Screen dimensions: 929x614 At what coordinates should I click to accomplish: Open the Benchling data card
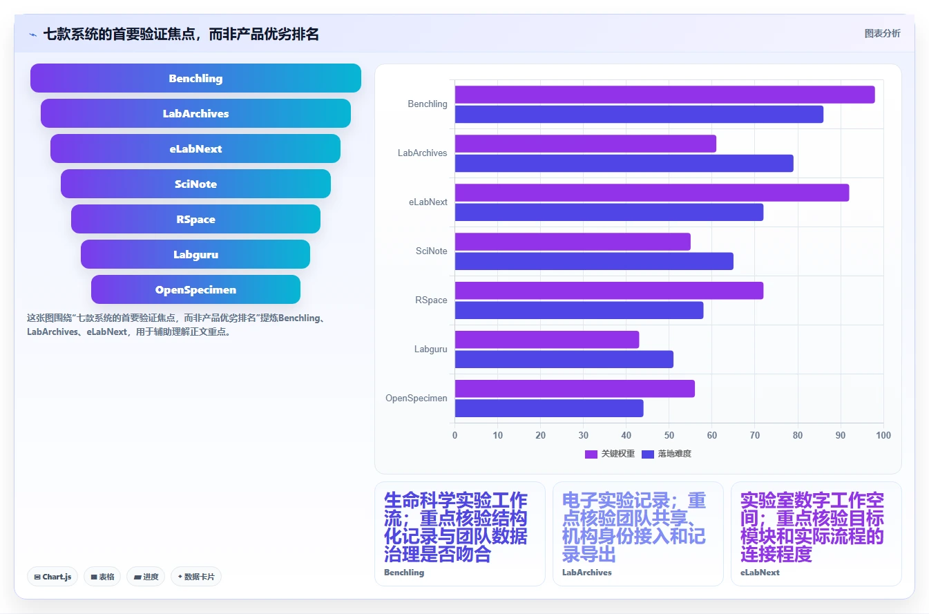coord(460,534)
